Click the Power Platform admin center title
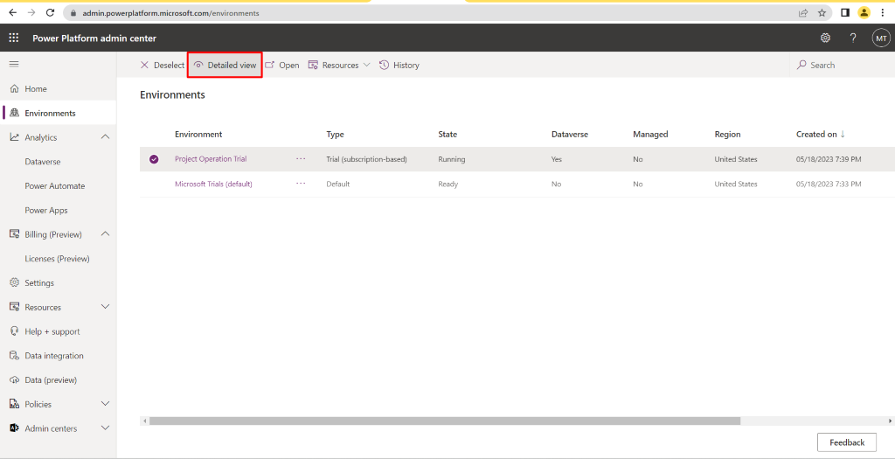Screen dimensions: 895x459 point(94,38)
